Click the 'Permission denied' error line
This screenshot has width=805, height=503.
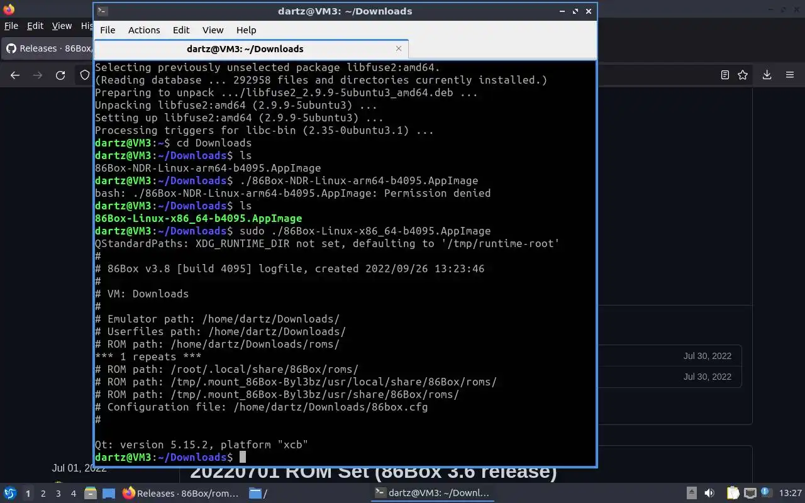point(292,193)
